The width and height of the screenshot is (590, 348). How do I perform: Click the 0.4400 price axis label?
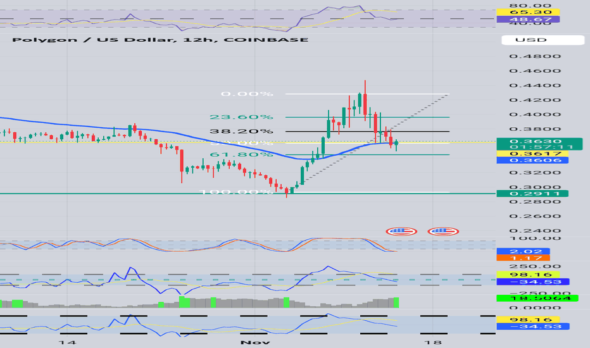(535, 85)
